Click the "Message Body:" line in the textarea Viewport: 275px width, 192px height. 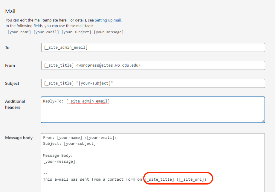point(58,156)
